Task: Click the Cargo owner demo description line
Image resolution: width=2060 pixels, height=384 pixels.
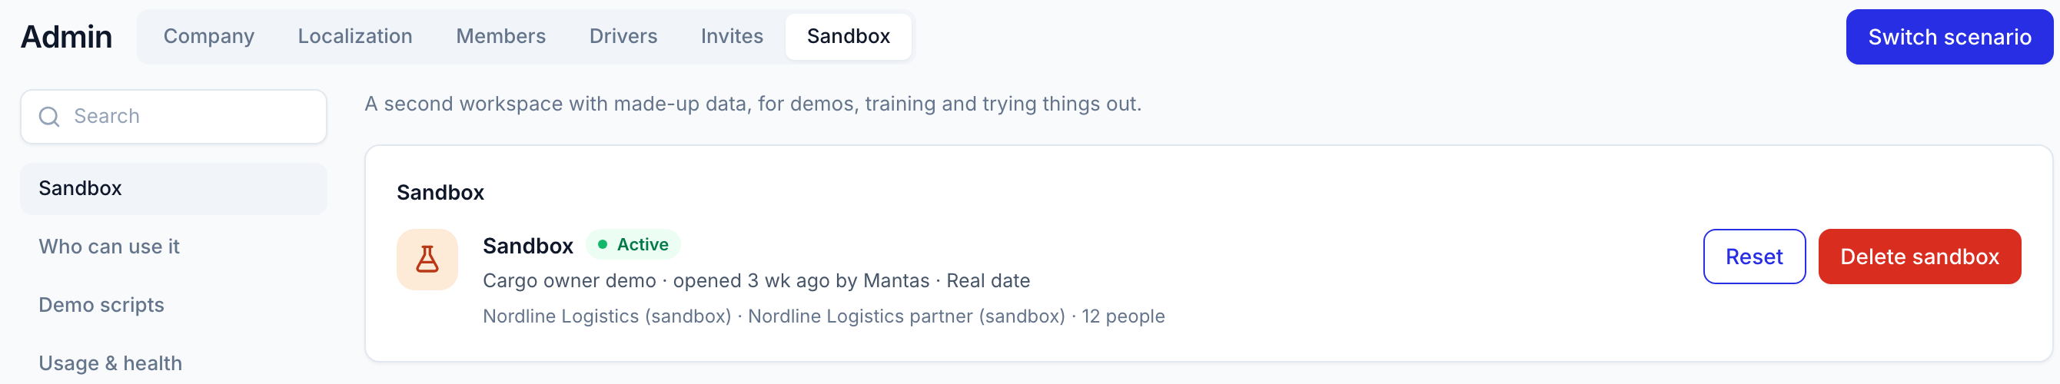Action: coord(756,281)
